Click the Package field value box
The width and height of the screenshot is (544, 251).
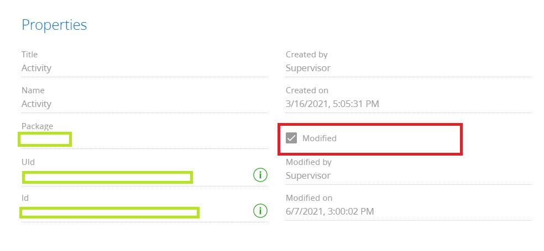[x=45, y=139]
